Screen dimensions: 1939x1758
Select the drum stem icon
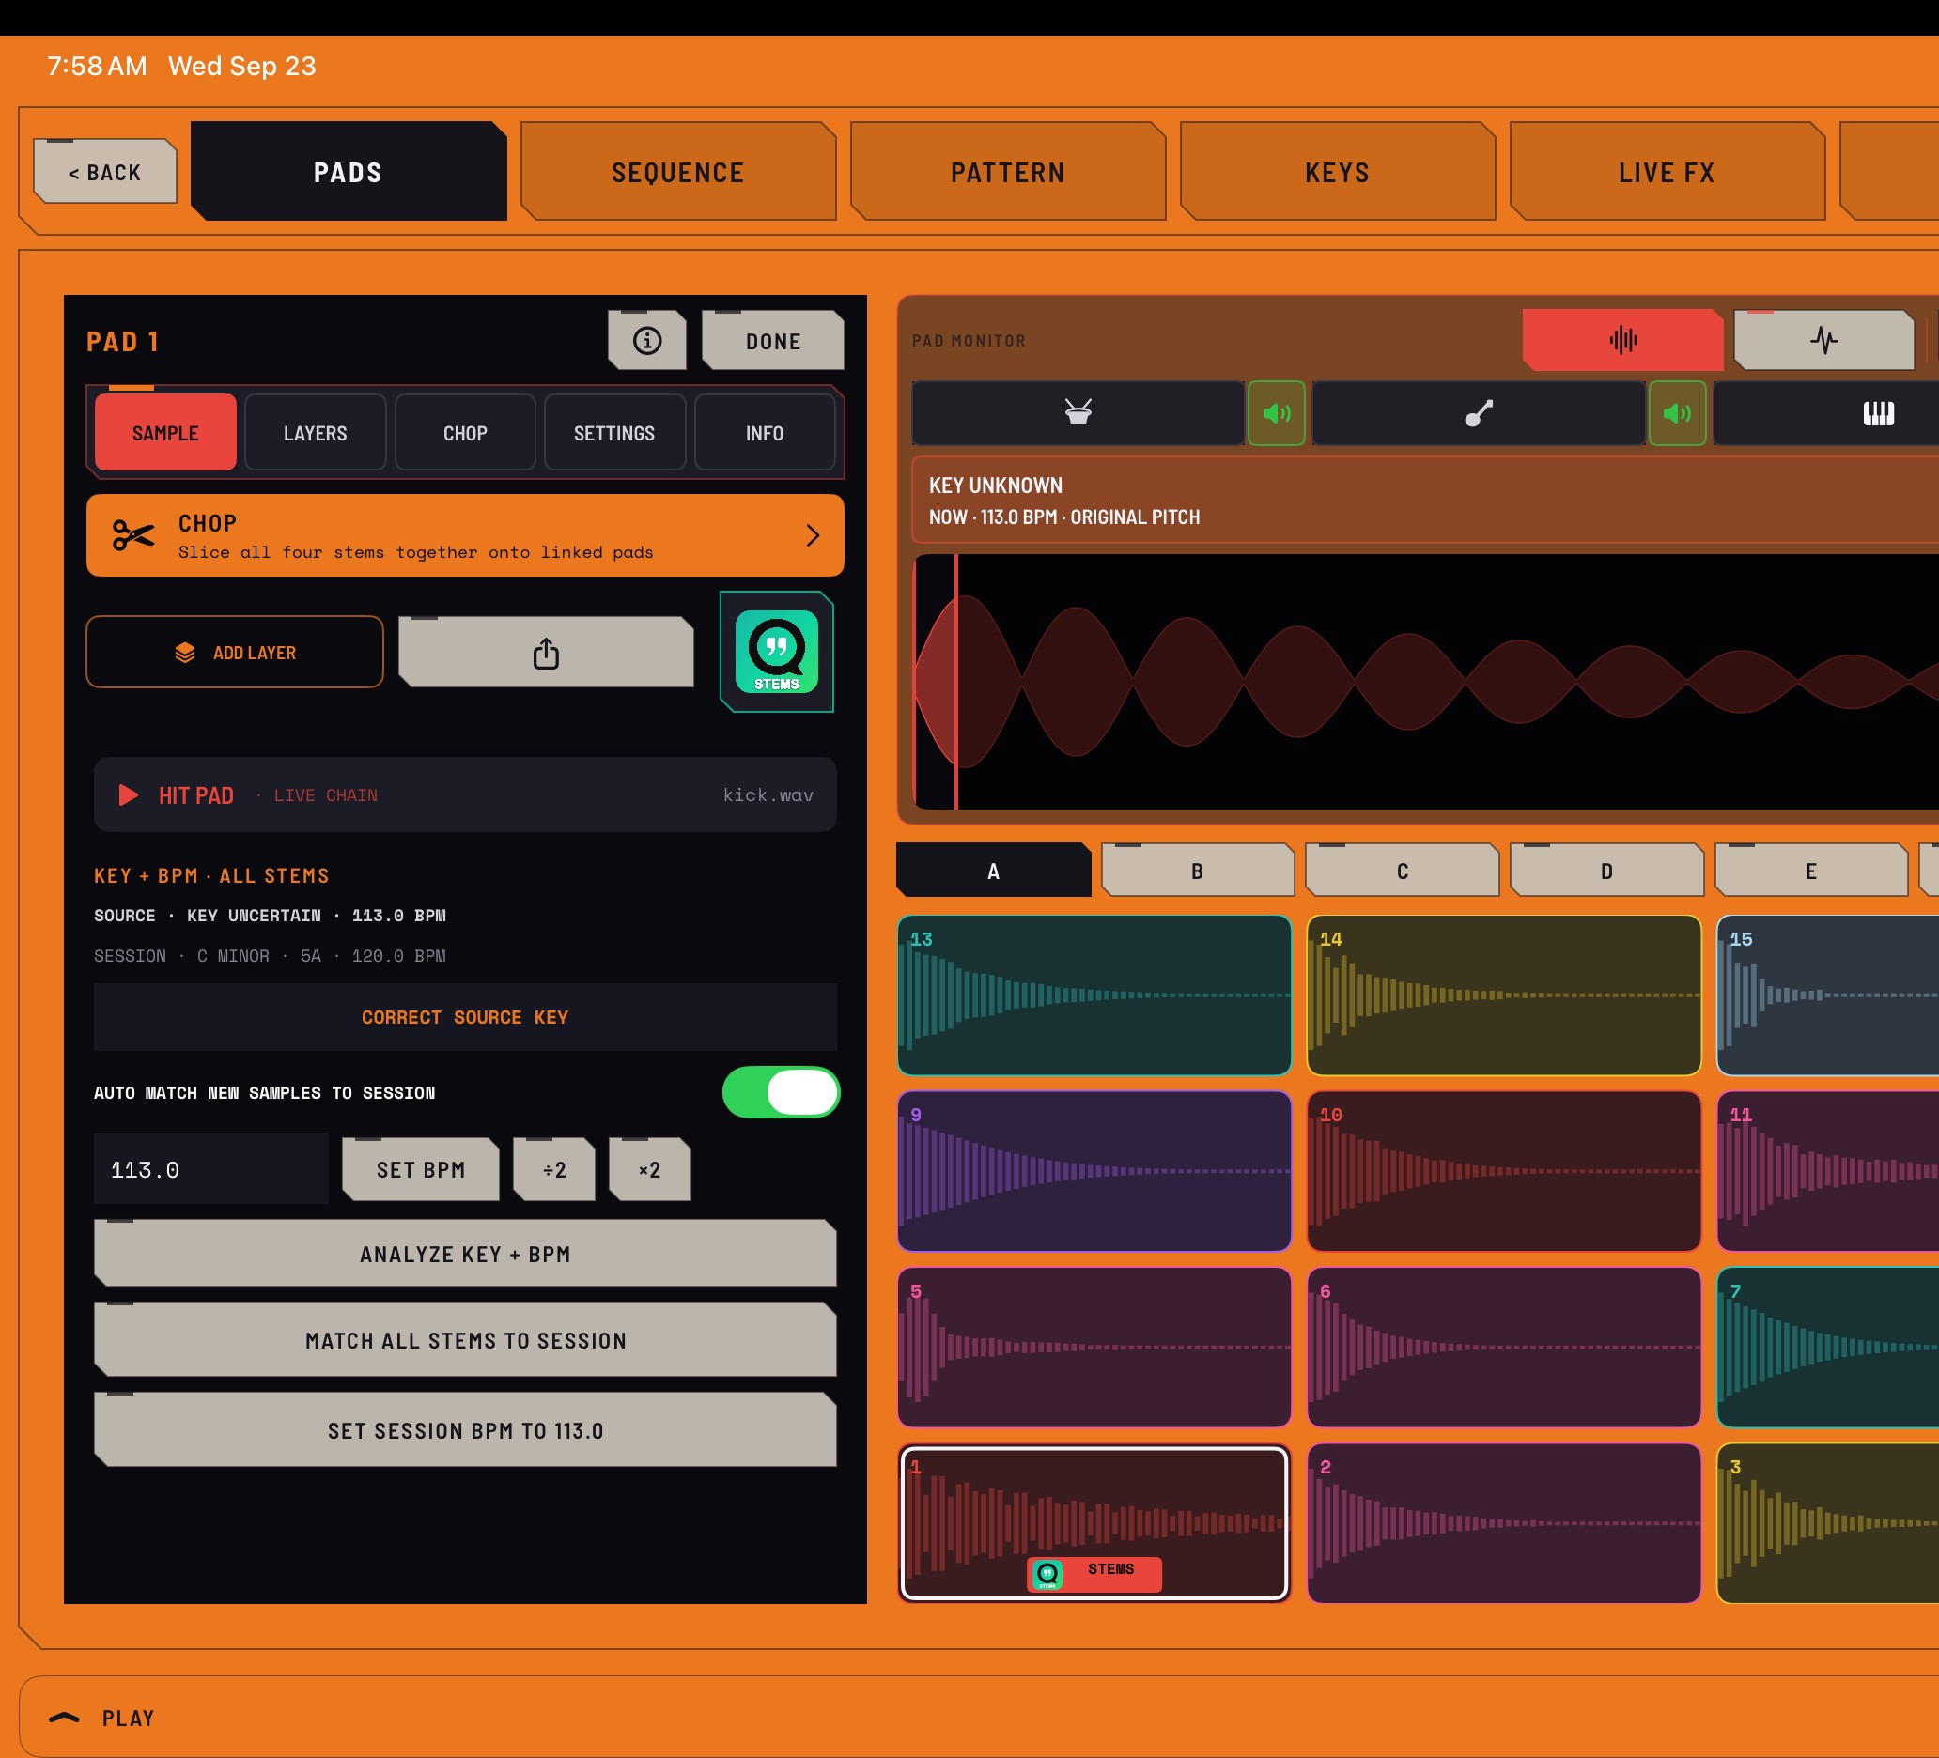[1078, 412]
